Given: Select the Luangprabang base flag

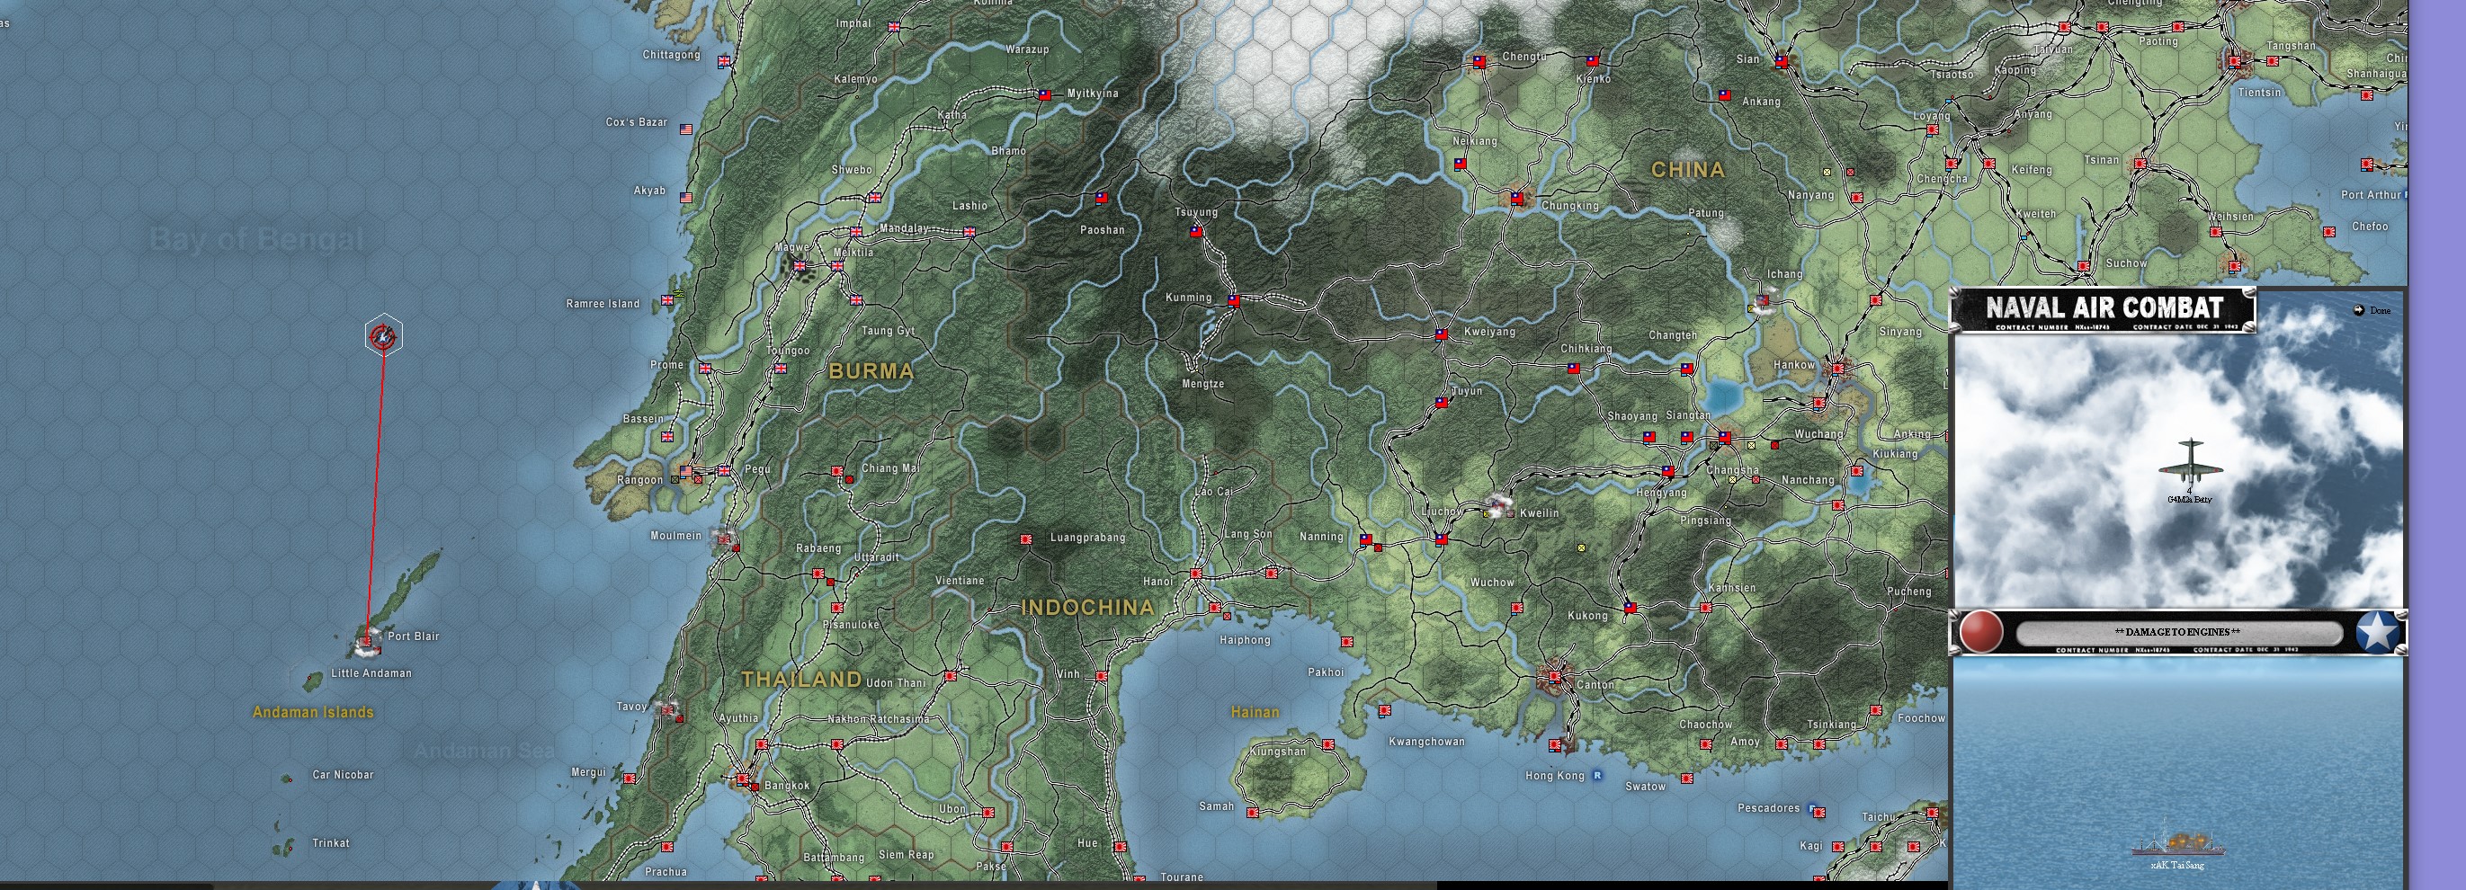Looking at the screenshot, I should click(x=1026, y=539).
